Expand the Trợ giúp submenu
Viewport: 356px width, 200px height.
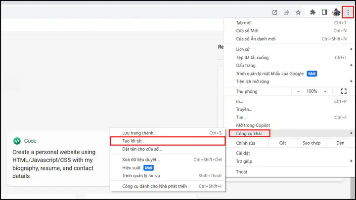(290, 161)
